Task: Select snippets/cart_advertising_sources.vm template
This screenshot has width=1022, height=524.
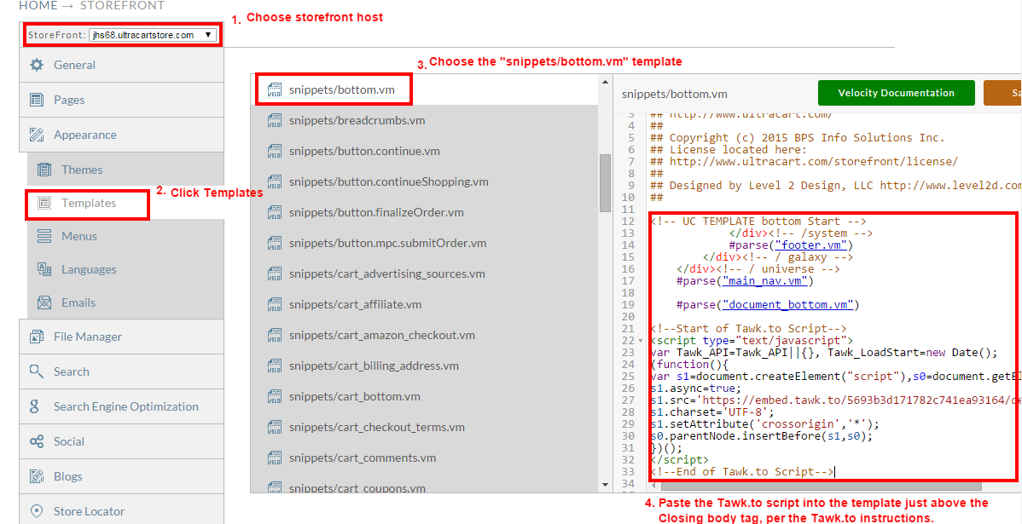Action: [x=424, y=274]
